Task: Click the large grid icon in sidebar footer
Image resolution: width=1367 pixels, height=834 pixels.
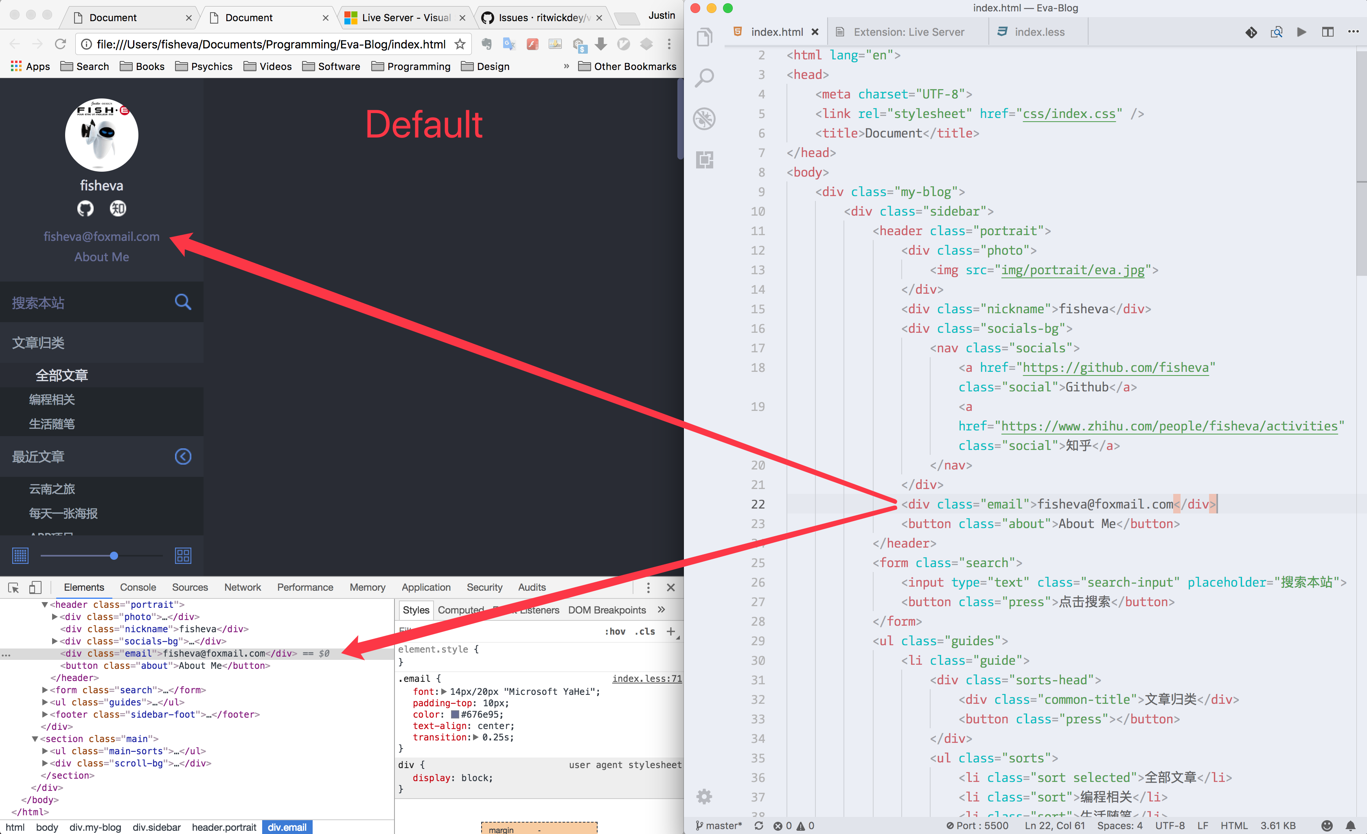Action: (x=183, y=555)
